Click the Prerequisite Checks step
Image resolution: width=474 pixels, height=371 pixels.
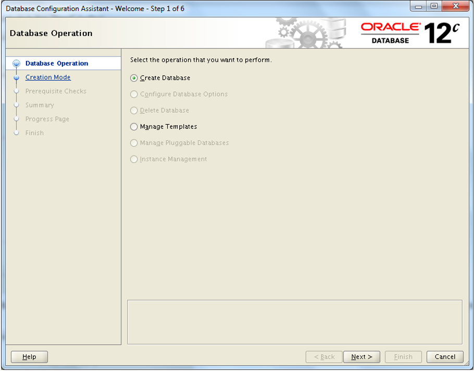pyautogui.click(x=56, y=91)
